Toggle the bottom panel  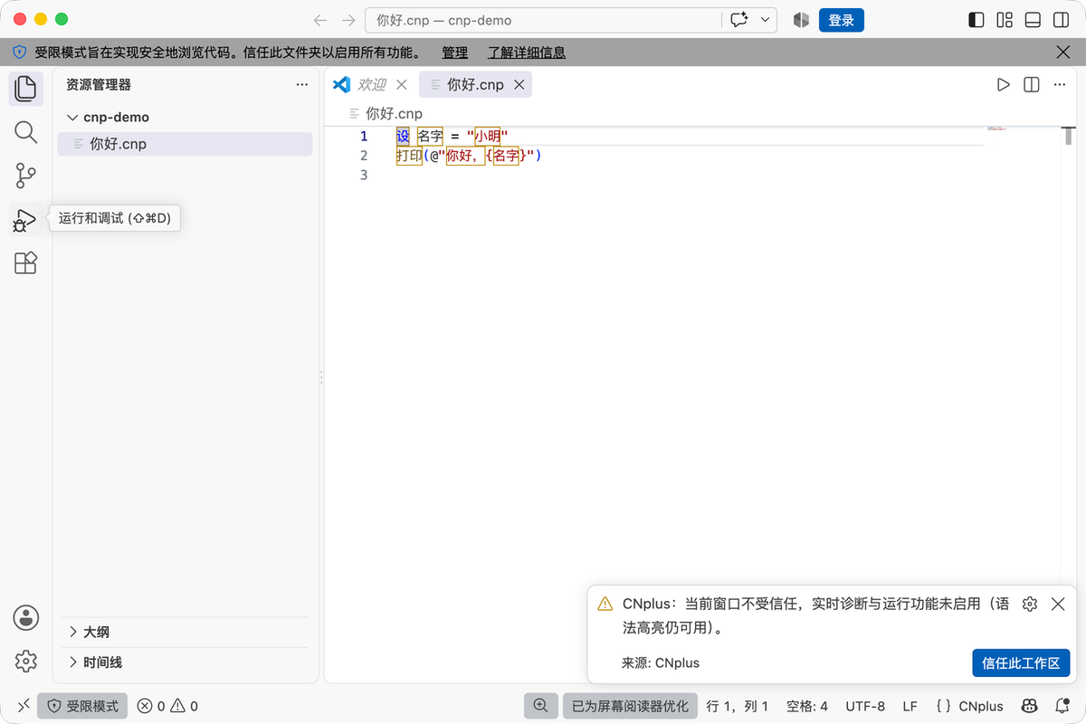[x=1033, y=20]
